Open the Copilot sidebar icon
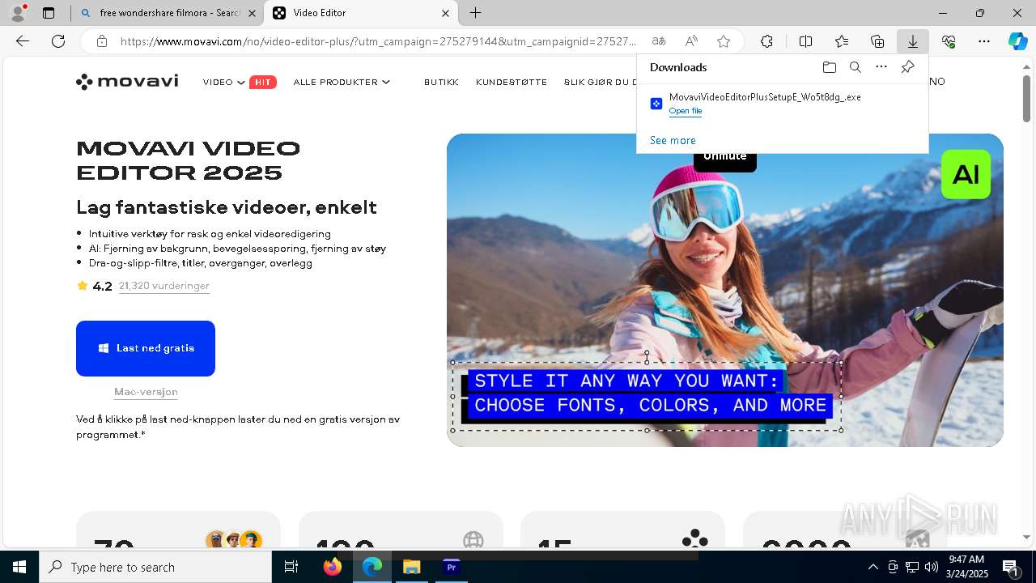The height and width of the screenshot is (583, 1036). [x=1018, y=41]
